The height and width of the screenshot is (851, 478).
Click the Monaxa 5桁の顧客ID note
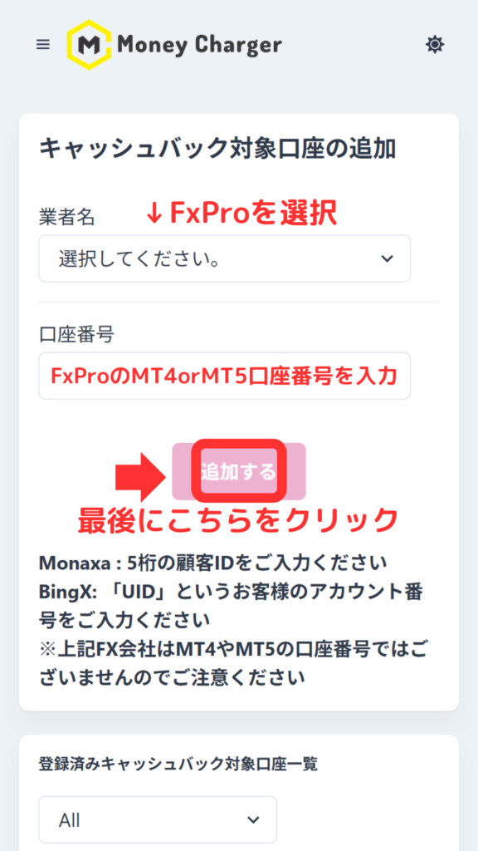[x=213, y=563]
